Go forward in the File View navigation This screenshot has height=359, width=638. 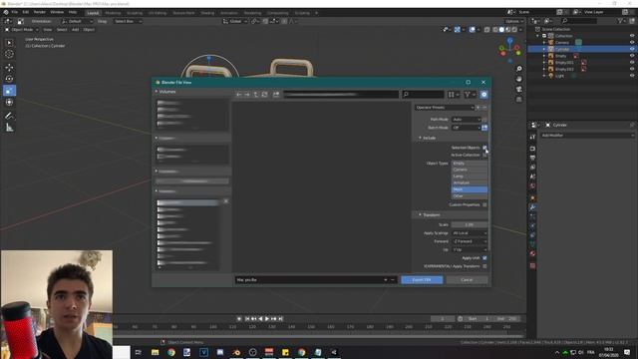click(247, 95)
